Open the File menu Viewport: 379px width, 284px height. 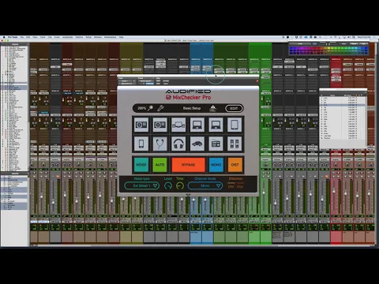pos(22,37)
